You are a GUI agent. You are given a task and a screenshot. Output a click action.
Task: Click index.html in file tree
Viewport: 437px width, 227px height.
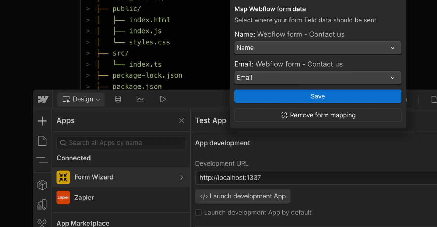(150, 20)
